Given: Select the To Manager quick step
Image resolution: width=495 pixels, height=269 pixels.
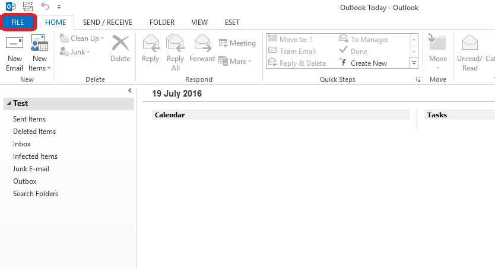Looking at the screenshot, I should pyautogui.click(x=364, y=39).
